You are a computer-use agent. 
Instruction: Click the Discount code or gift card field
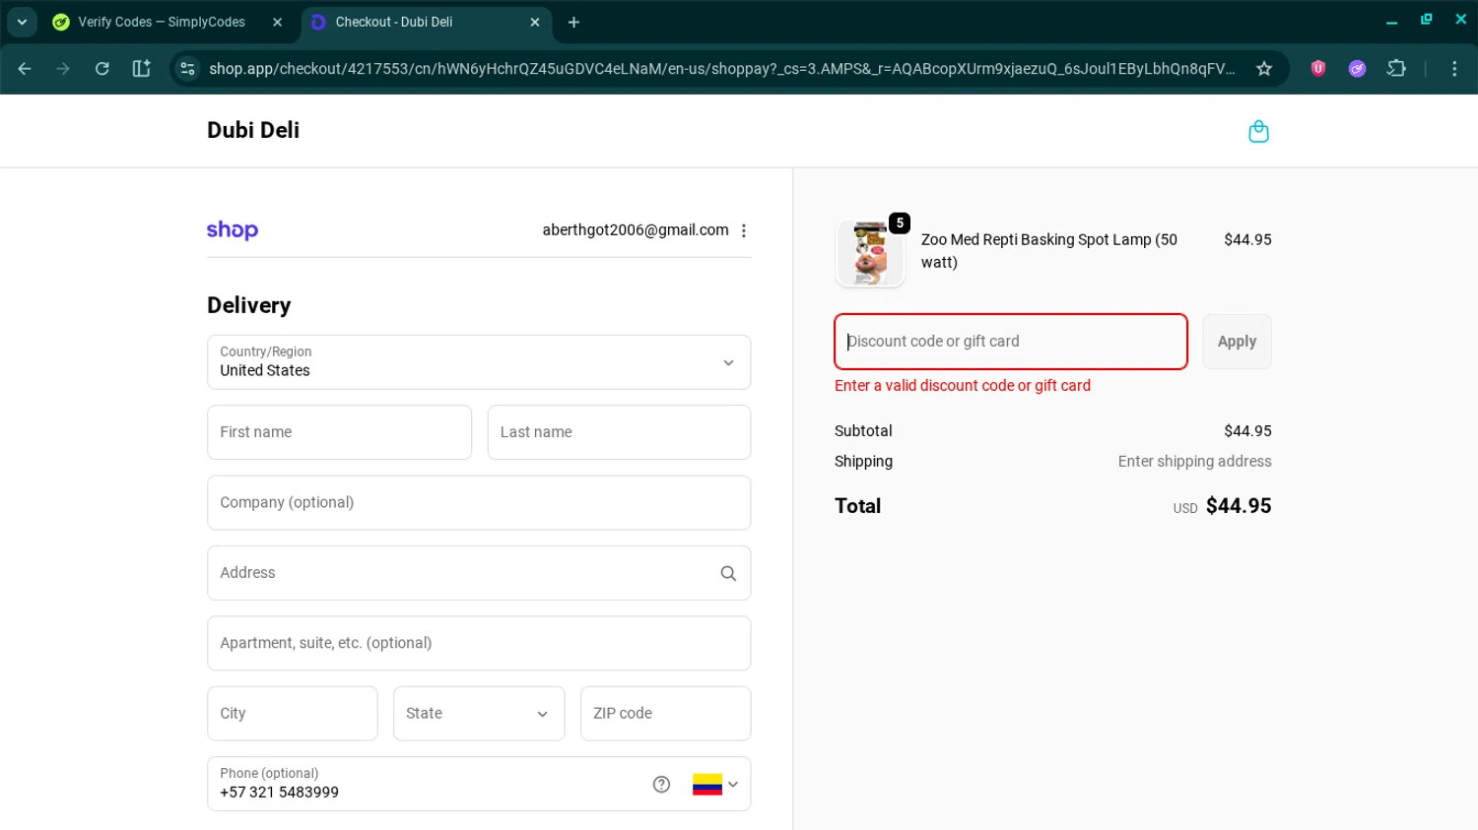(x=1011, y=342)
